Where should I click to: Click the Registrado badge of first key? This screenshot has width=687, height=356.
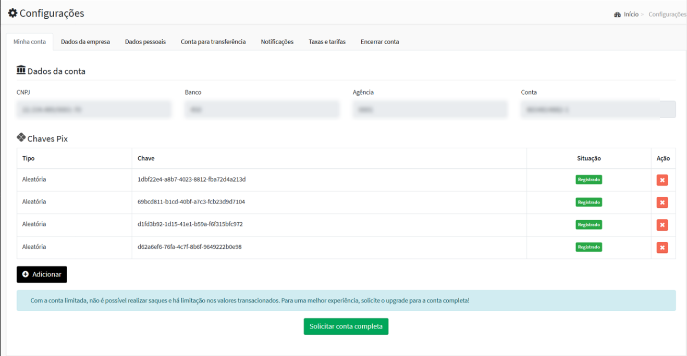coord(589,180)
